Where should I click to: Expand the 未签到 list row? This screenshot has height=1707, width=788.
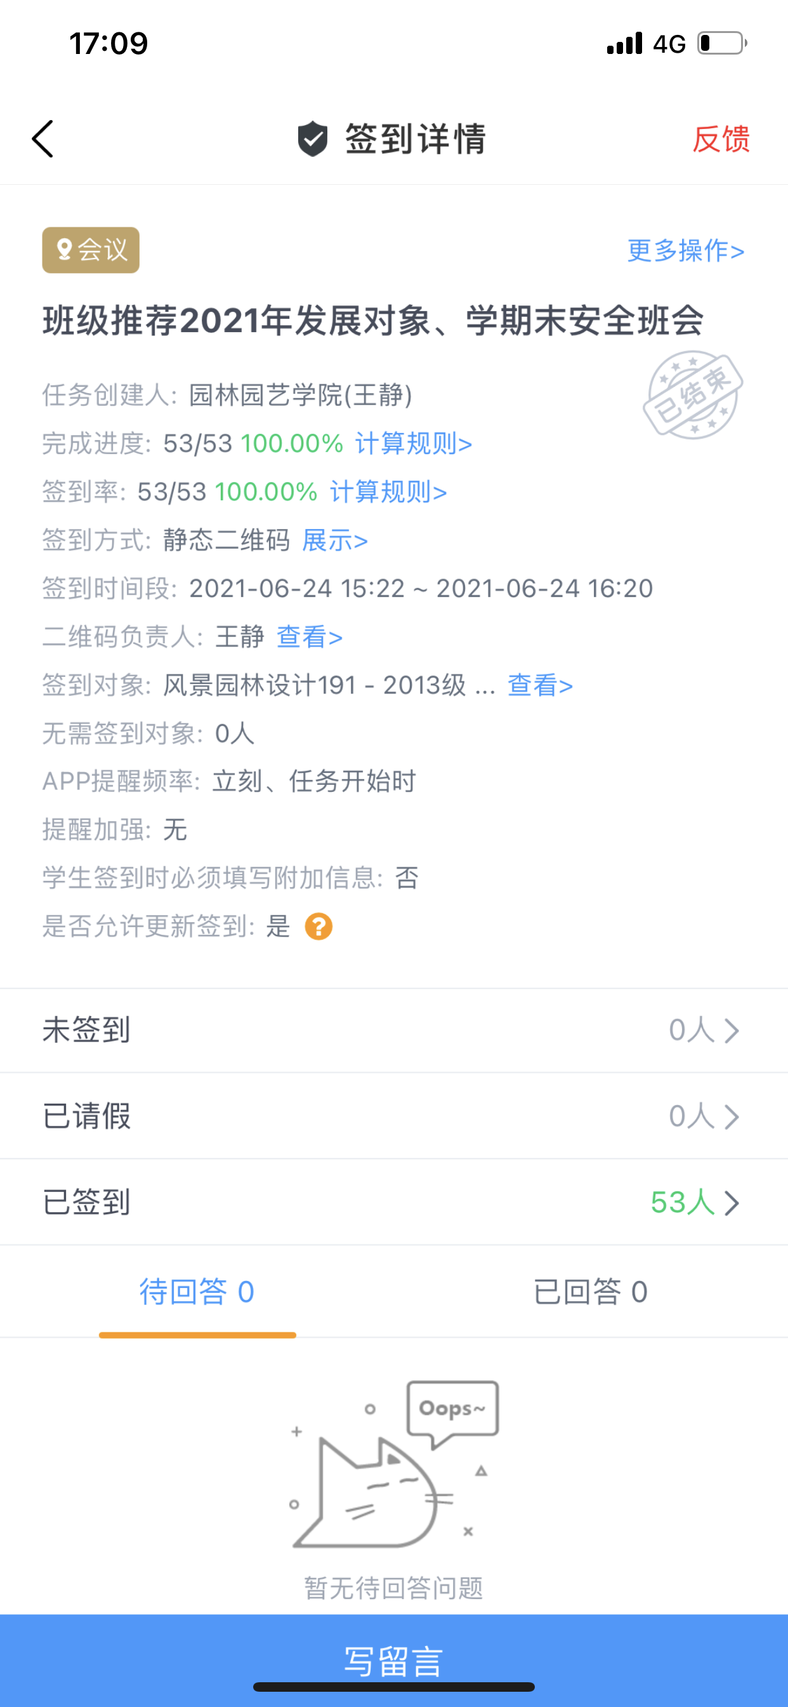394,1031
